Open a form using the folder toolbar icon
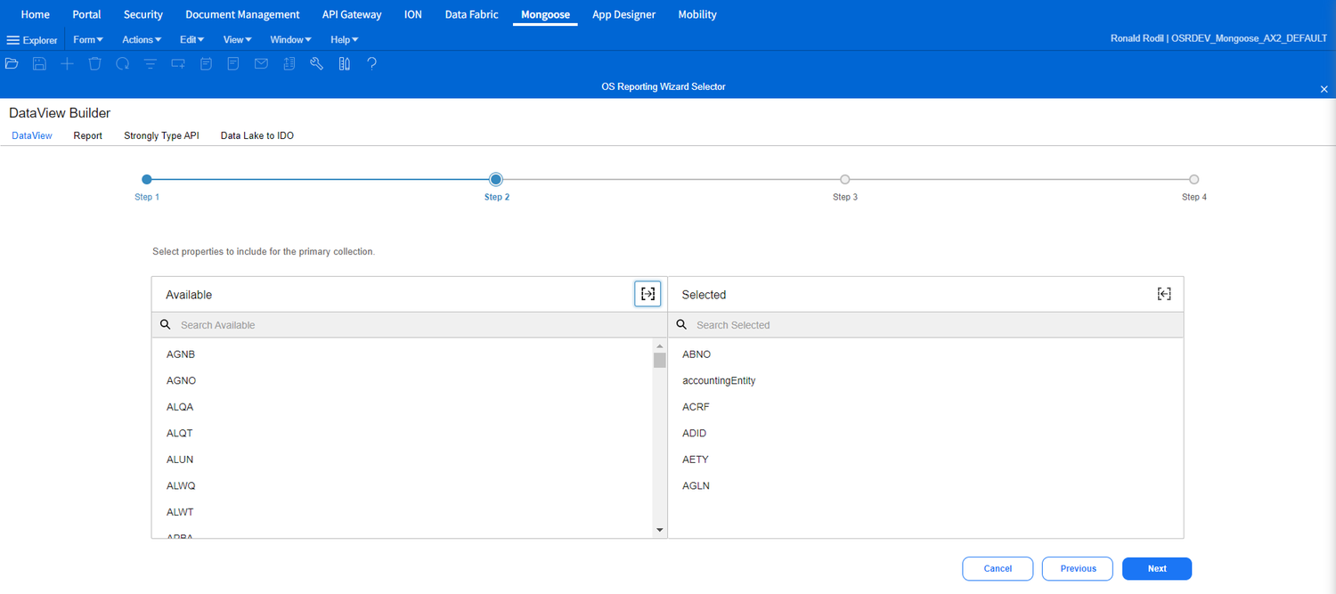 12,63
